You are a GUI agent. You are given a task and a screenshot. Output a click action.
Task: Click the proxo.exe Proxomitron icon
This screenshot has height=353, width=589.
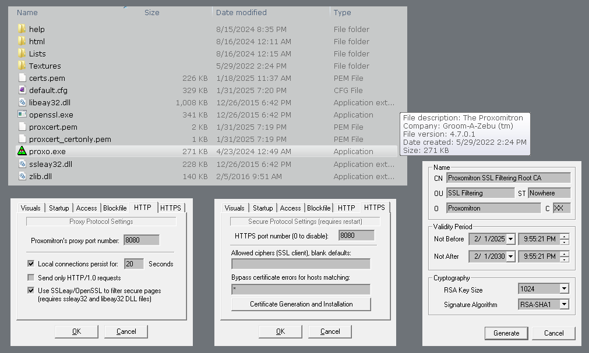[x=22, y=151]
